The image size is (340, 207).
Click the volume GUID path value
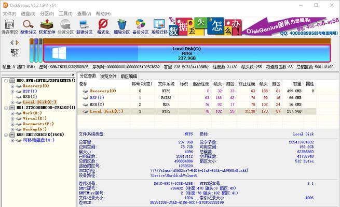[199, 170]
